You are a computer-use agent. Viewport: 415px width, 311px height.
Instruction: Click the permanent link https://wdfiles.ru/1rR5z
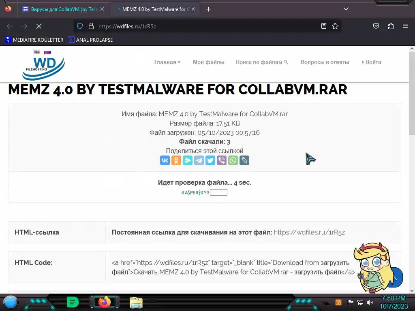pyautogui.click(x=309, y=232)
